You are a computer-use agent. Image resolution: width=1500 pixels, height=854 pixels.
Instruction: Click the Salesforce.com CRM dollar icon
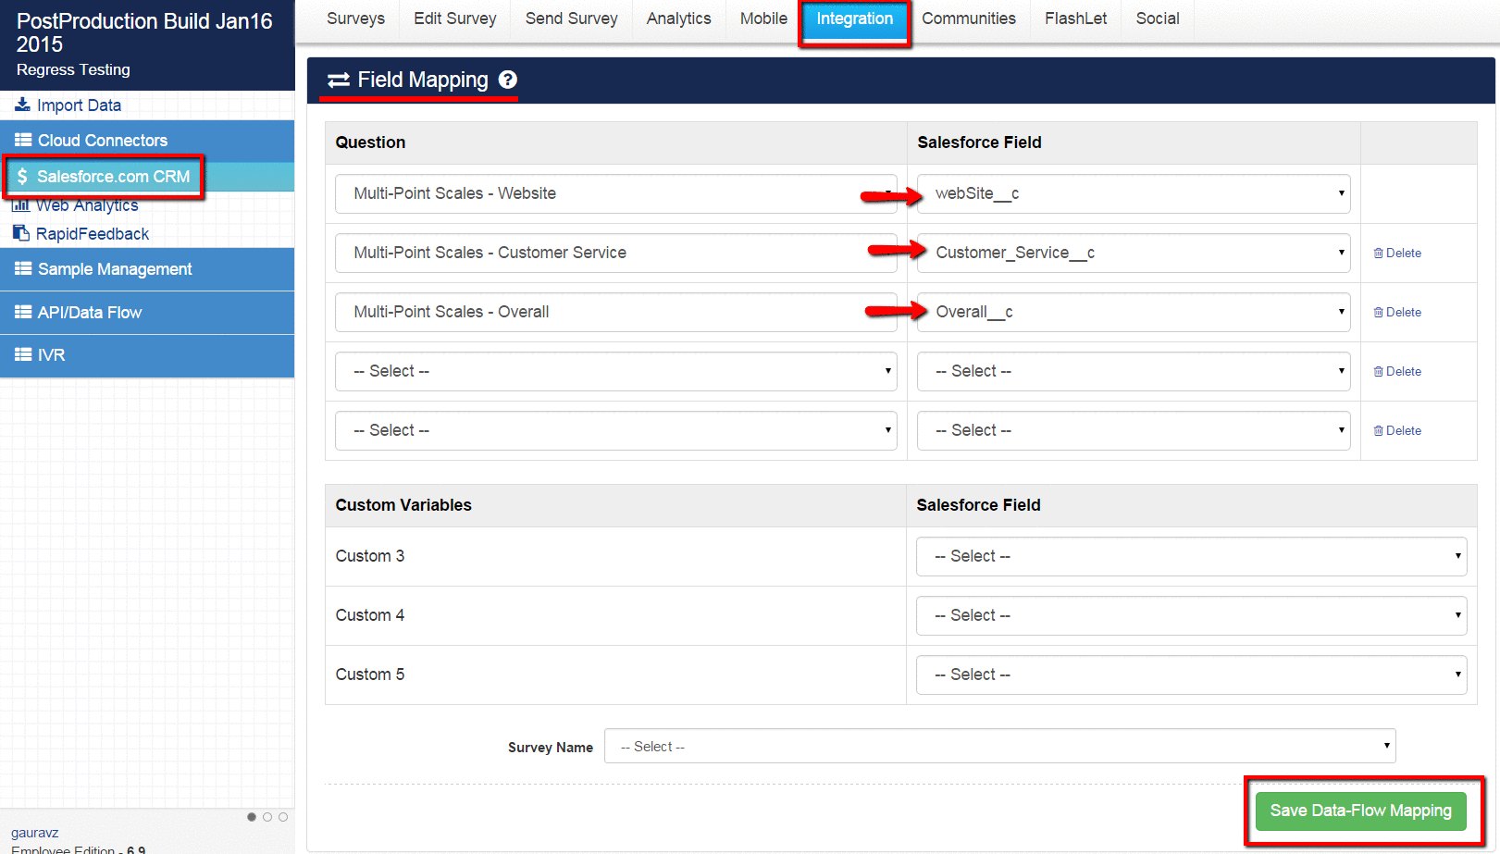22,176
